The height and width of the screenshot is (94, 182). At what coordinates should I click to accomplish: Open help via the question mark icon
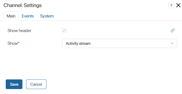pos(171,5)
